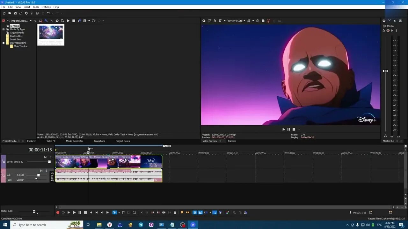
Task: Open the Transitions tab
Action: 99,141
